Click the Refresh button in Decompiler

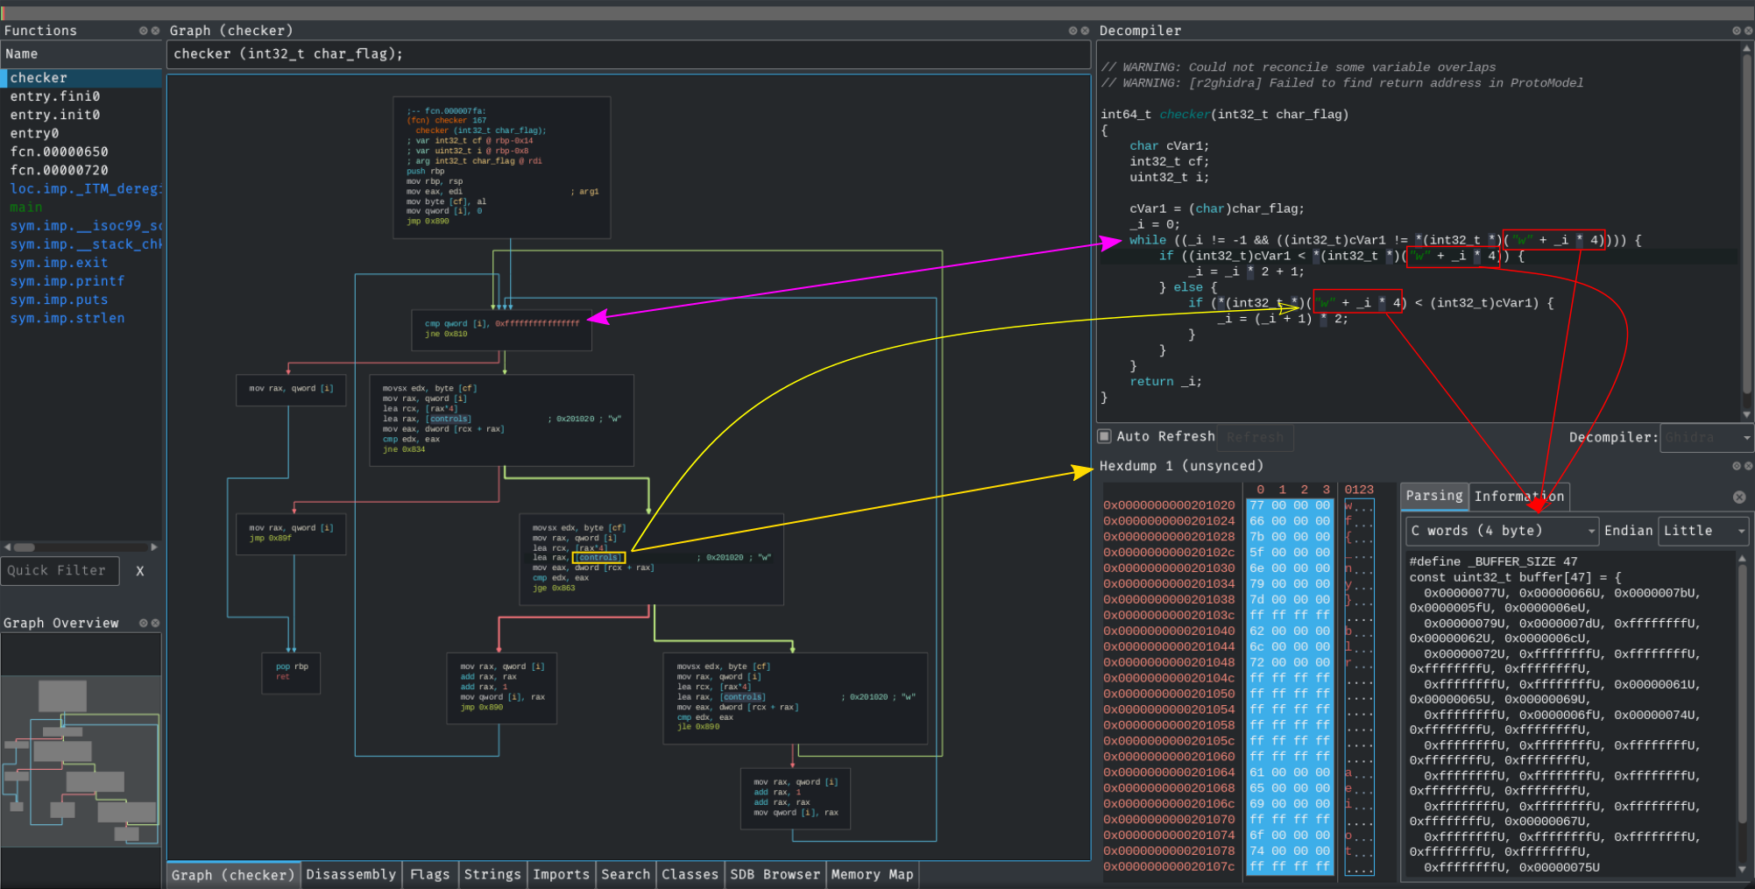[1255, 437]
